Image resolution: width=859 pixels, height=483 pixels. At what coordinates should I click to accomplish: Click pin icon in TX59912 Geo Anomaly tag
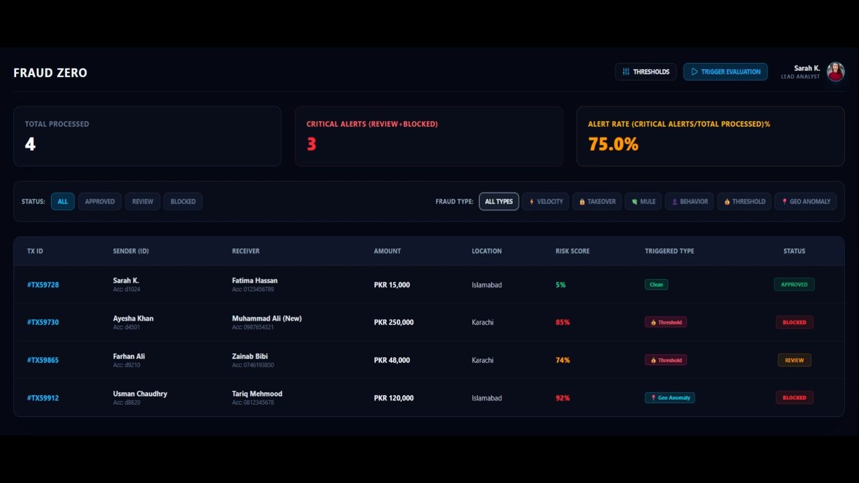653,398
